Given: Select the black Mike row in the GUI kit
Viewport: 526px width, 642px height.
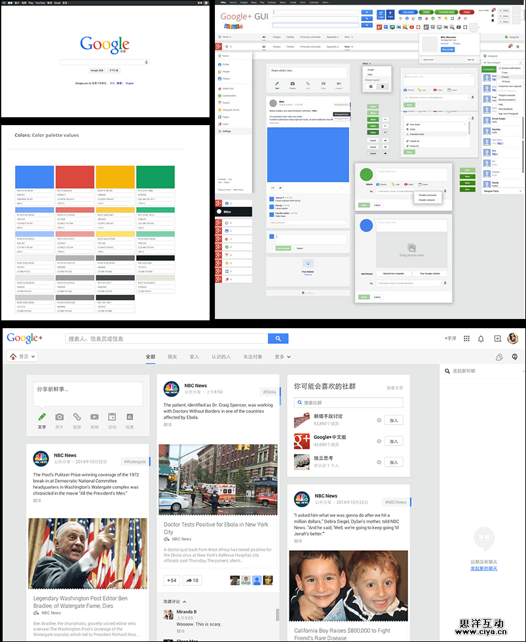Looking at the screenshot, I should pos(233,212).
